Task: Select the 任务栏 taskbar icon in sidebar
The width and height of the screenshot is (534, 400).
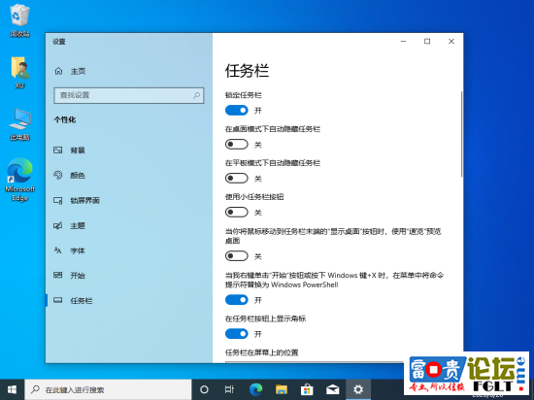Action: click(58, 300)
